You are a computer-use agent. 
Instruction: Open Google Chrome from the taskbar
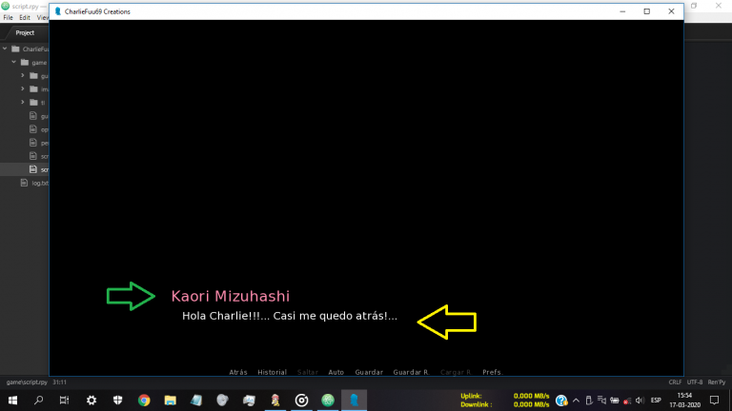pyautogui.click(x=144, y=401)
